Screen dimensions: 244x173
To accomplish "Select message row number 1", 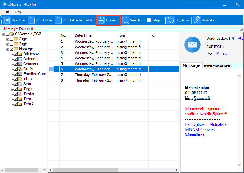I will (114, 42).
